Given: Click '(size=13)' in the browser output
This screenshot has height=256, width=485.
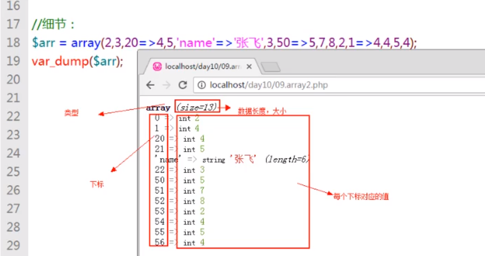Looking at the screenshot, I should pos(197,107).
